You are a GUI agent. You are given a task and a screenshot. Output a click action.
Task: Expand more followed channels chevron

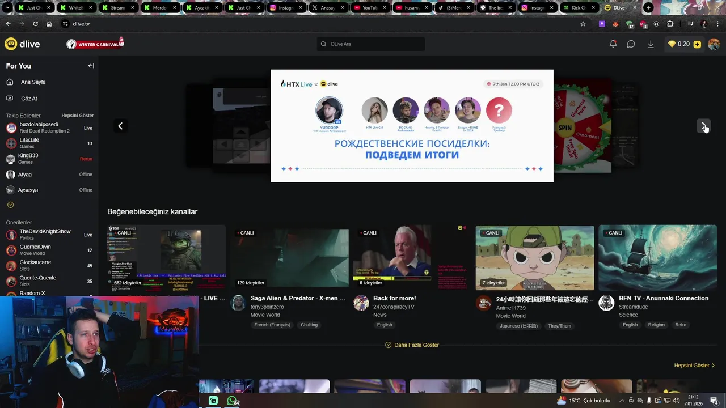10,205
